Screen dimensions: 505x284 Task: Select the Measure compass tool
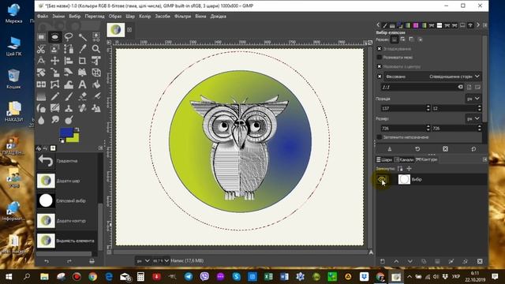pyautogui.click(x=41, y=61)
